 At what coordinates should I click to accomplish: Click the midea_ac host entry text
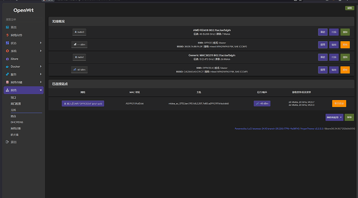click(199, 104)
